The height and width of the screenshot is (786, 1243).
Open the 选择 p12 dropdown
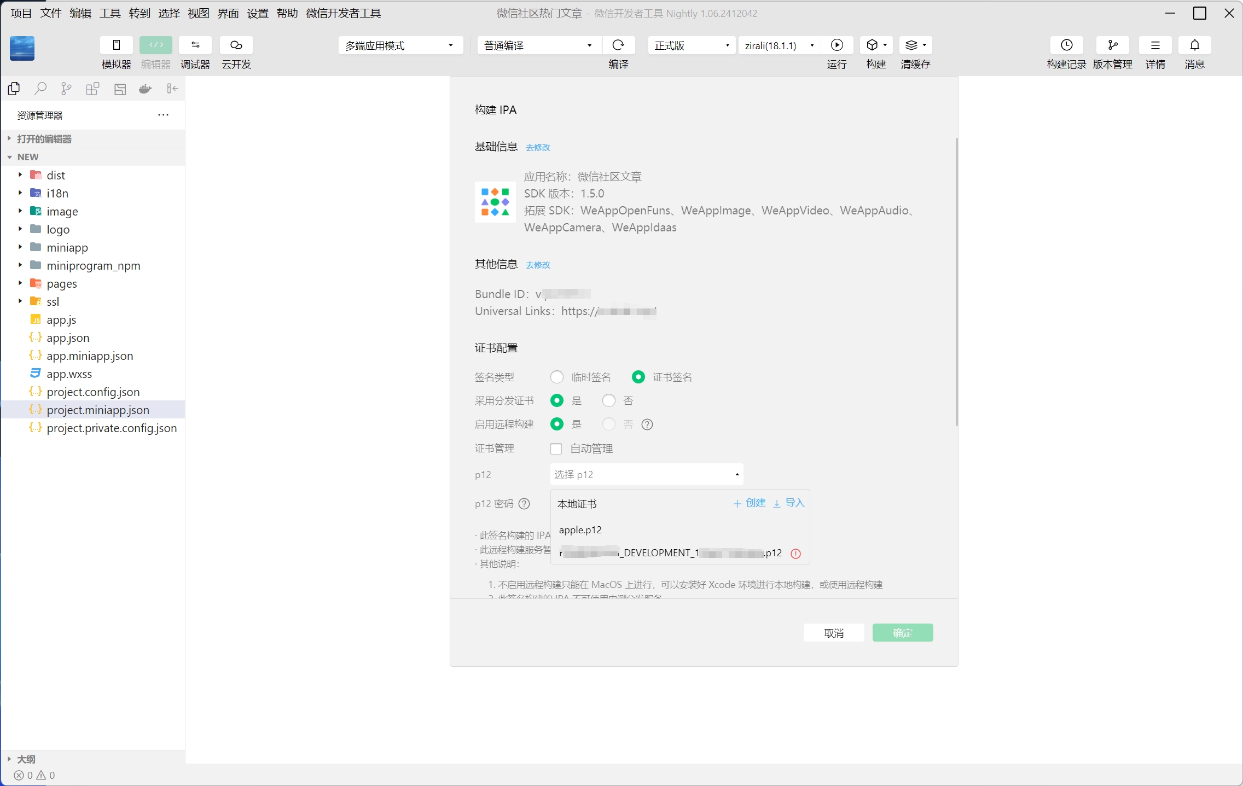tap(647, 474)
